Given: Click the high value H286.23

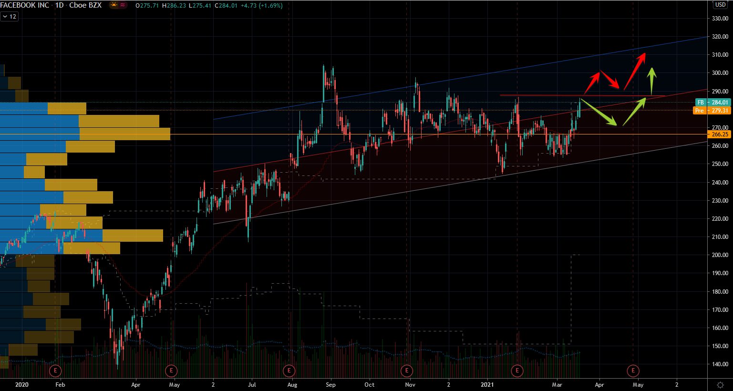Looking at the screenshot, I should pos(175,6).
